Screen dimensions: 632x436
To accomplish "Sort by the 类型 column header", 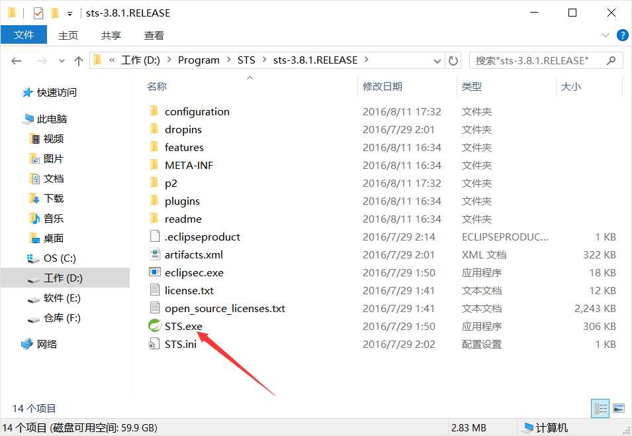I will pyautogui.click(x=472, y=86).
